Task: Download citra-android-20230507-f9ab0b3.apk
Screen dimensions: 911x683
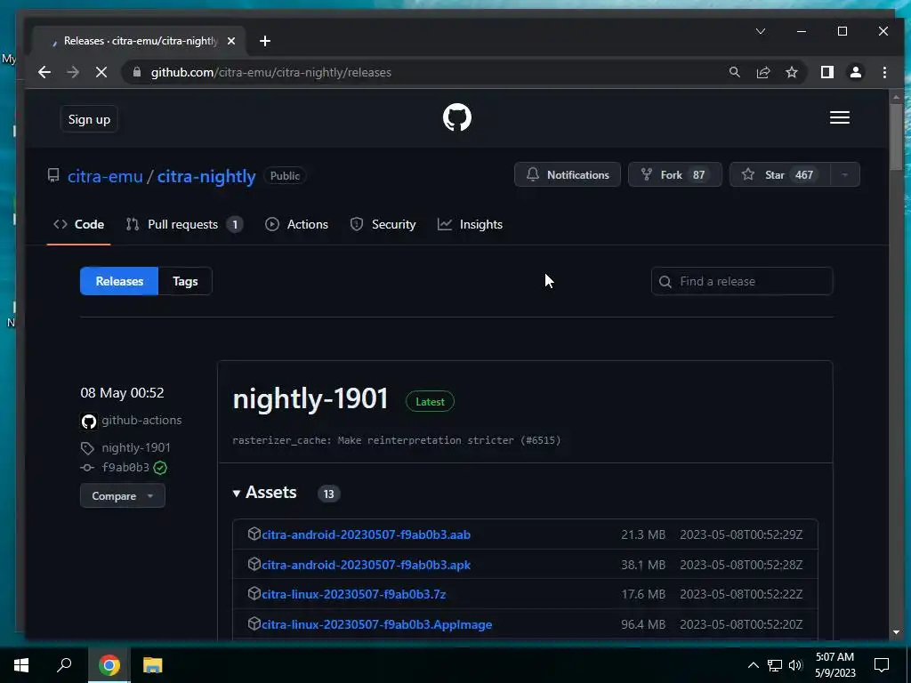Action: pyautogui.click(x=366, y=565)
